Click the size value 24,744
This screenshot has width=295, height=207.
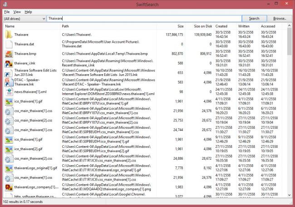(x=178, y=130)
